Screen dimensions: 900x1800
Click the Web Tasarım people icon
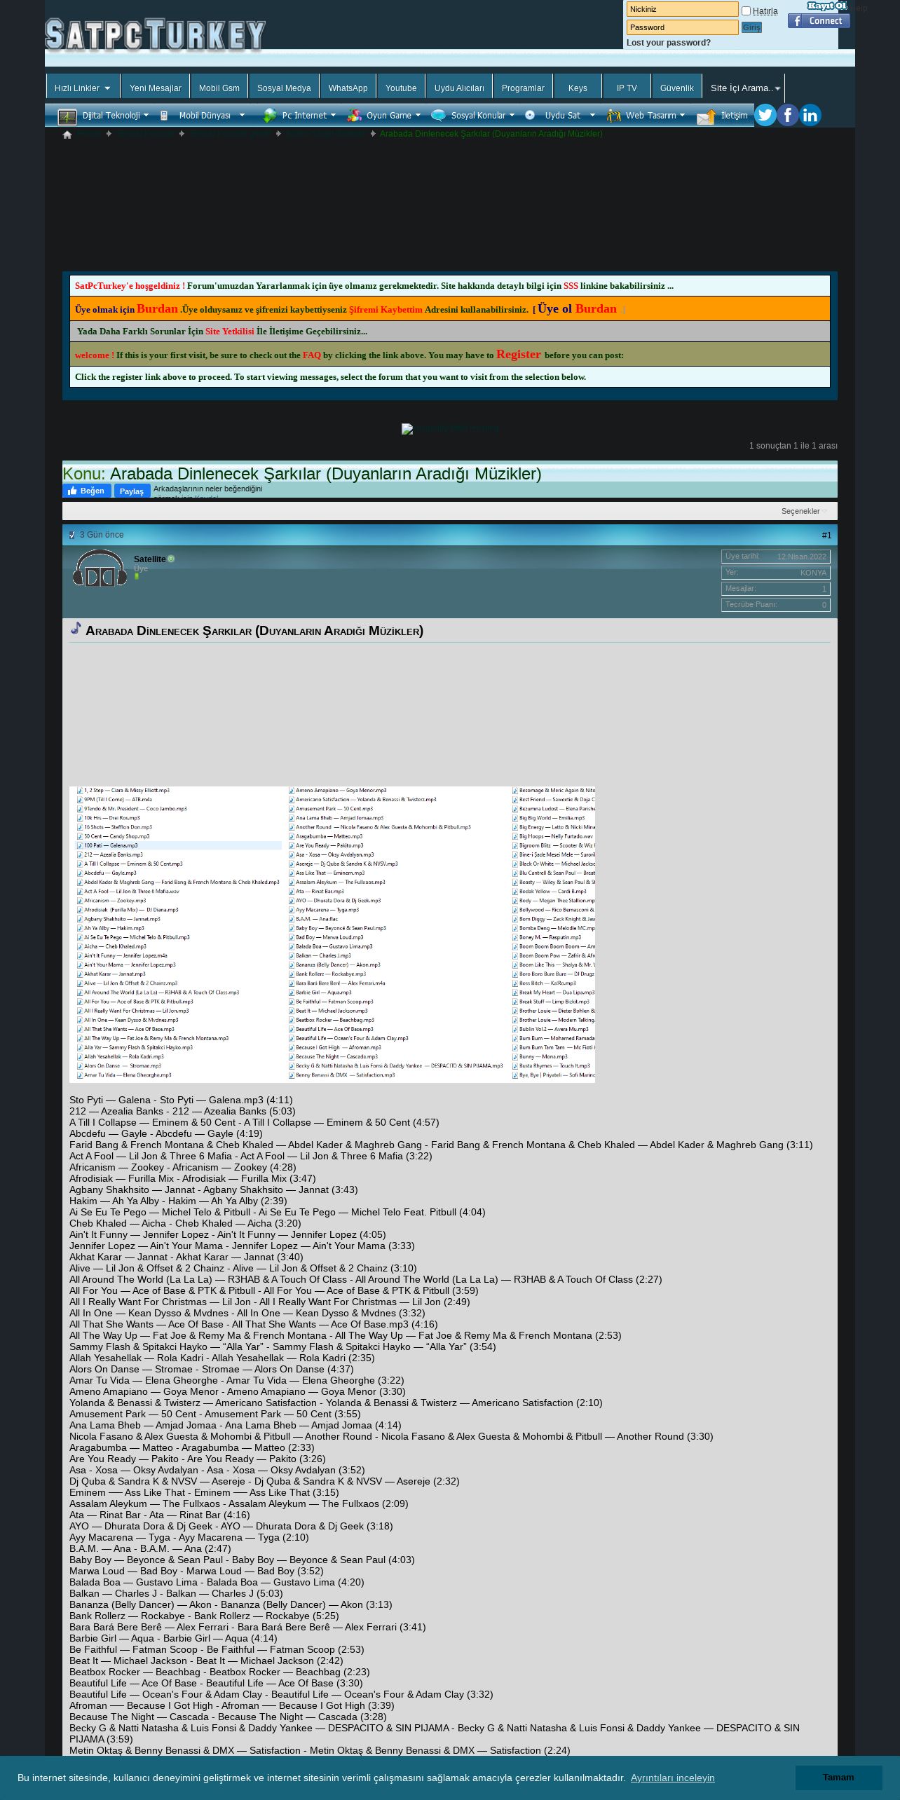pos(614,116)
